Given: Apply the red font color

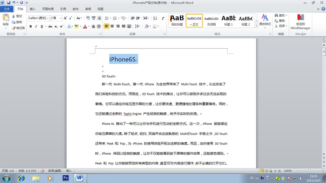Looking at the screenshot, I should (85, 26).
